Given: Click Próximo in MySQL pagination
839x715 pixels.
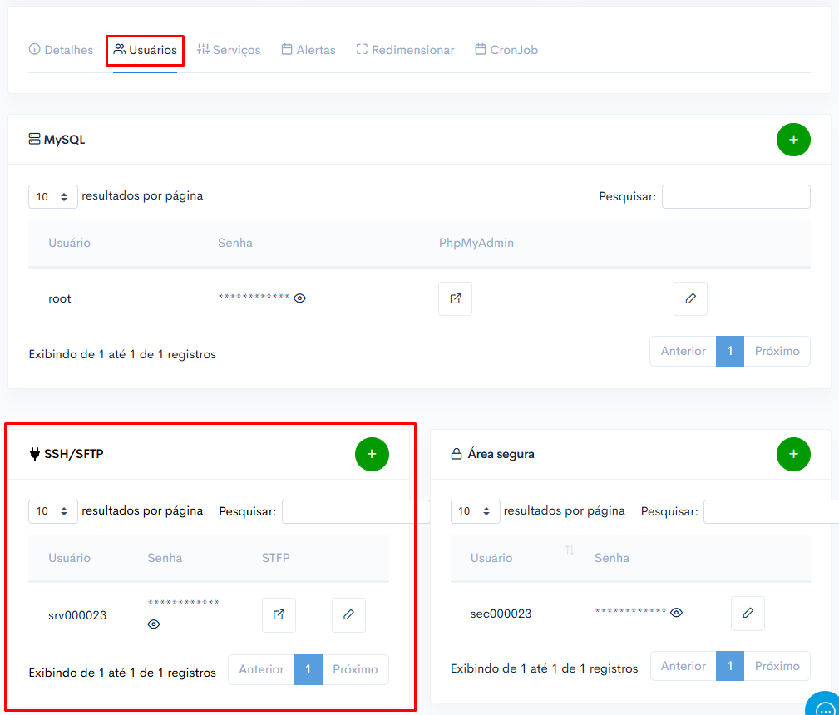Looking at the screenshot, I should pyautogui.click(x=777, y=351).
